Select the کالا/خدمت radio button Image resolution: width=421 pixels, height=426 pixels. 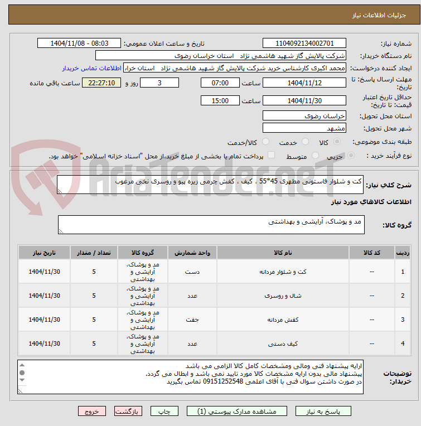tap(265, 142)
